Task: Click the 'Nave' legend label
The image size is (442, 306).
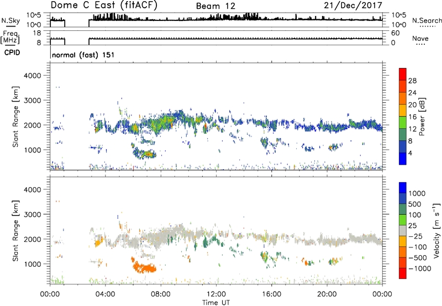Action: click(420, 38)
